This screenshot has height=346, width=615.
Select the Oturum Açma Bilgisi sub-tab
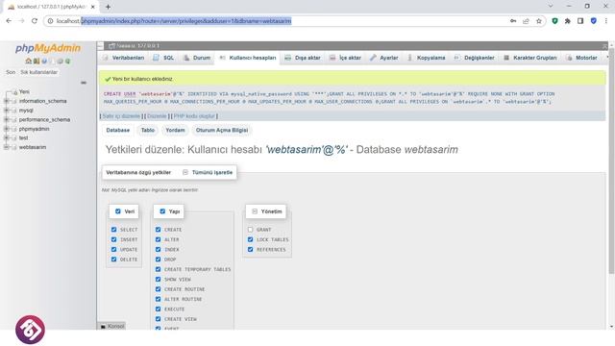222,131
